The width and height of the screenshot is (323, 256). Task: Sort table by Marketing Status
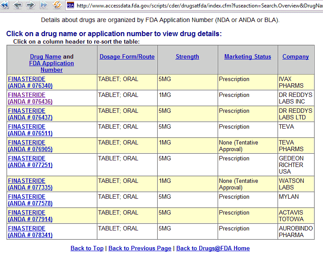click(248, 56)
